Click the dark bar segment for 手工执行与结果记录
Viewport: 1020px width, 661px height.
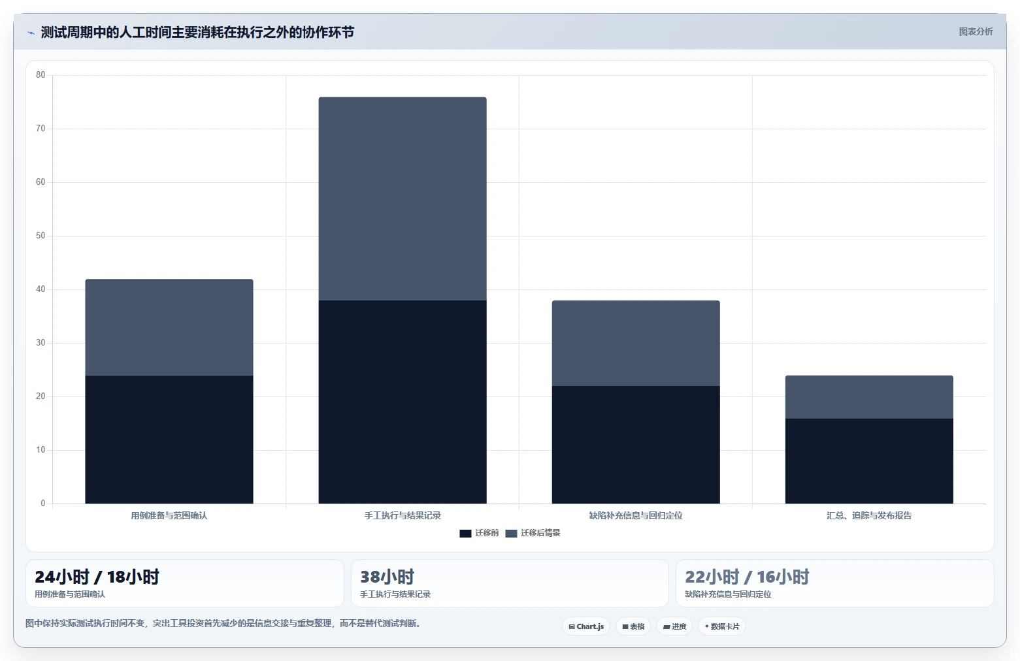pyautogui.click(x=403, y=402)
